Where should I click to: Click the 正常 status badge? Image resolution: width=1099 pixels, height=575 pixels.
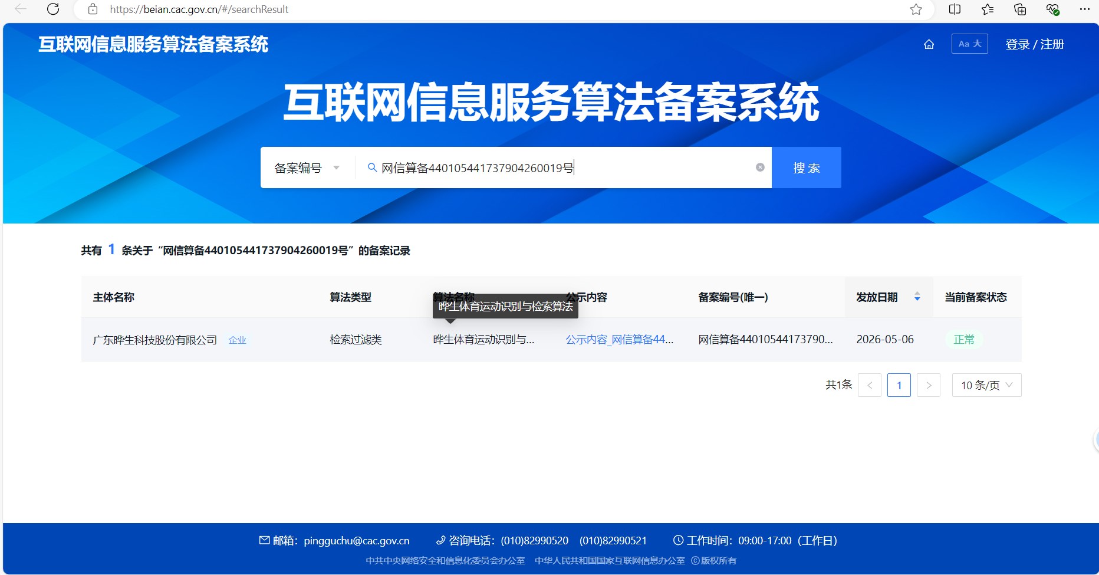pos(964,340)
